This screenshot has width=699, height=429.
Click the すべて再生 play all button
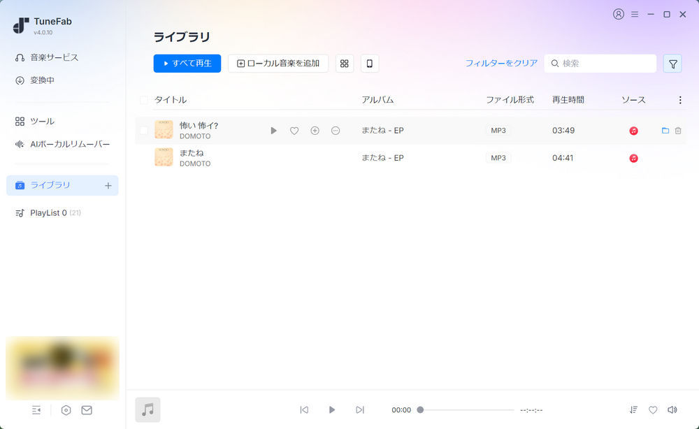click(187, 64)
